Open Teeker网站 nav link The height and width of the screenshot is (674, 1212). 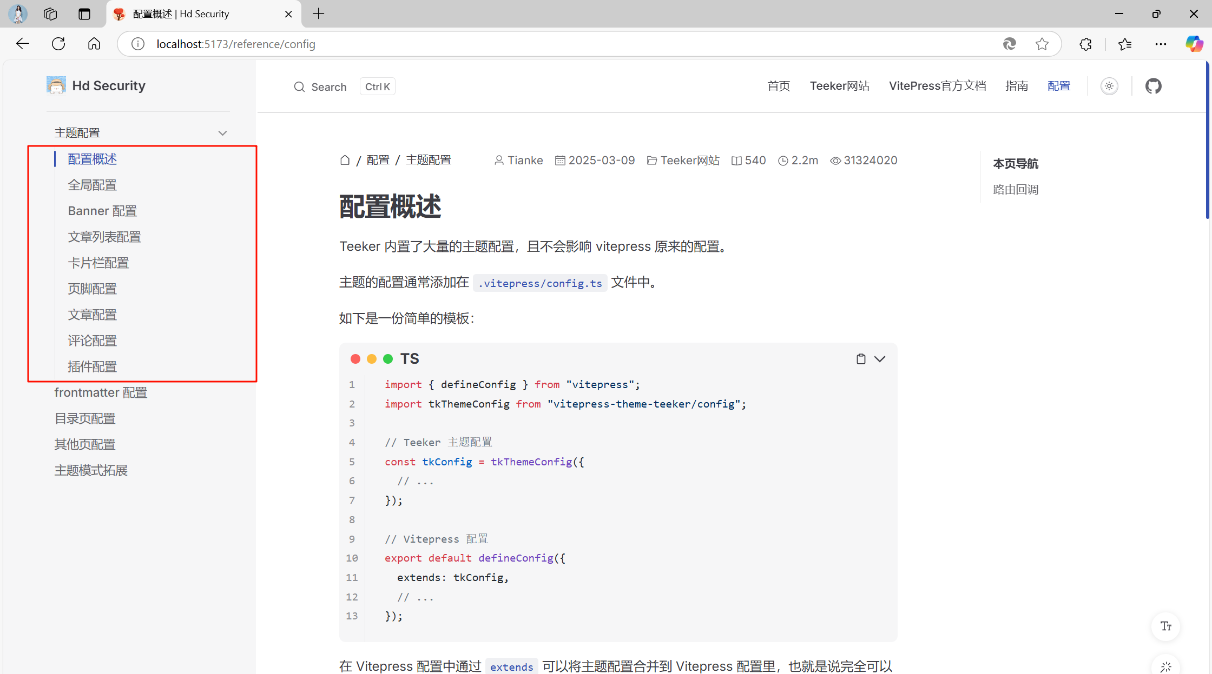point(839,86)
